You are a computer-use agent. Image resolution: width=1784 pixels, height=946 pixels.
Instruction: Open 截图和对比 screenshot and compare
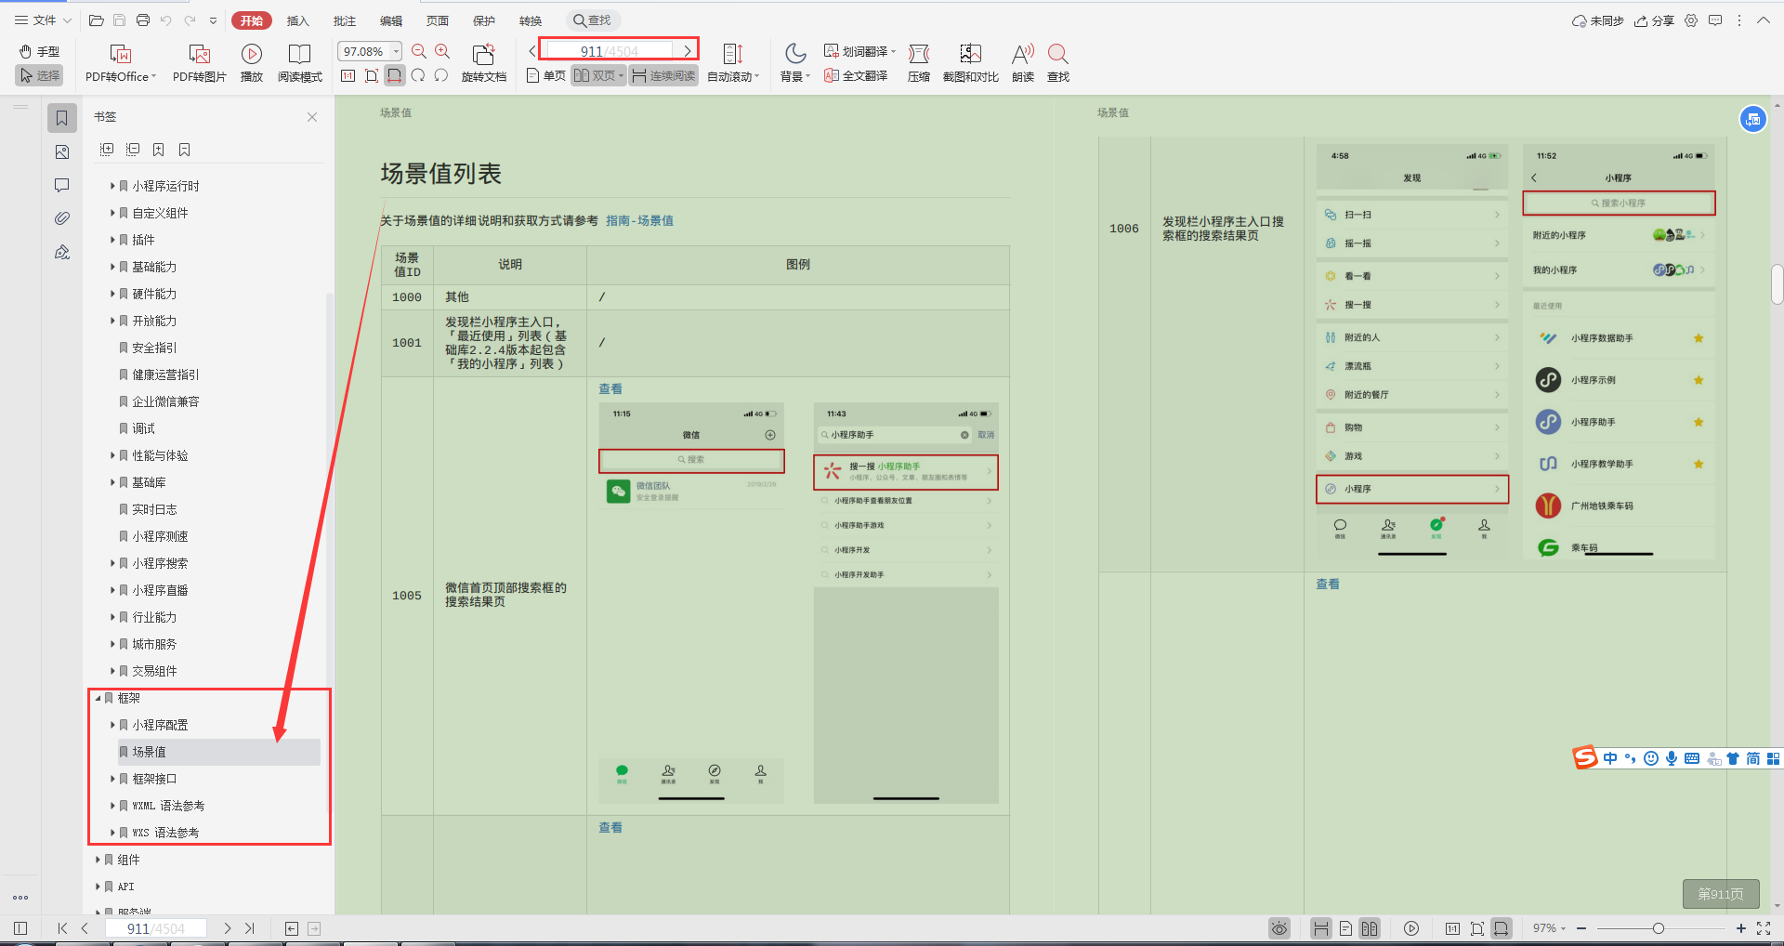[971, 63]
